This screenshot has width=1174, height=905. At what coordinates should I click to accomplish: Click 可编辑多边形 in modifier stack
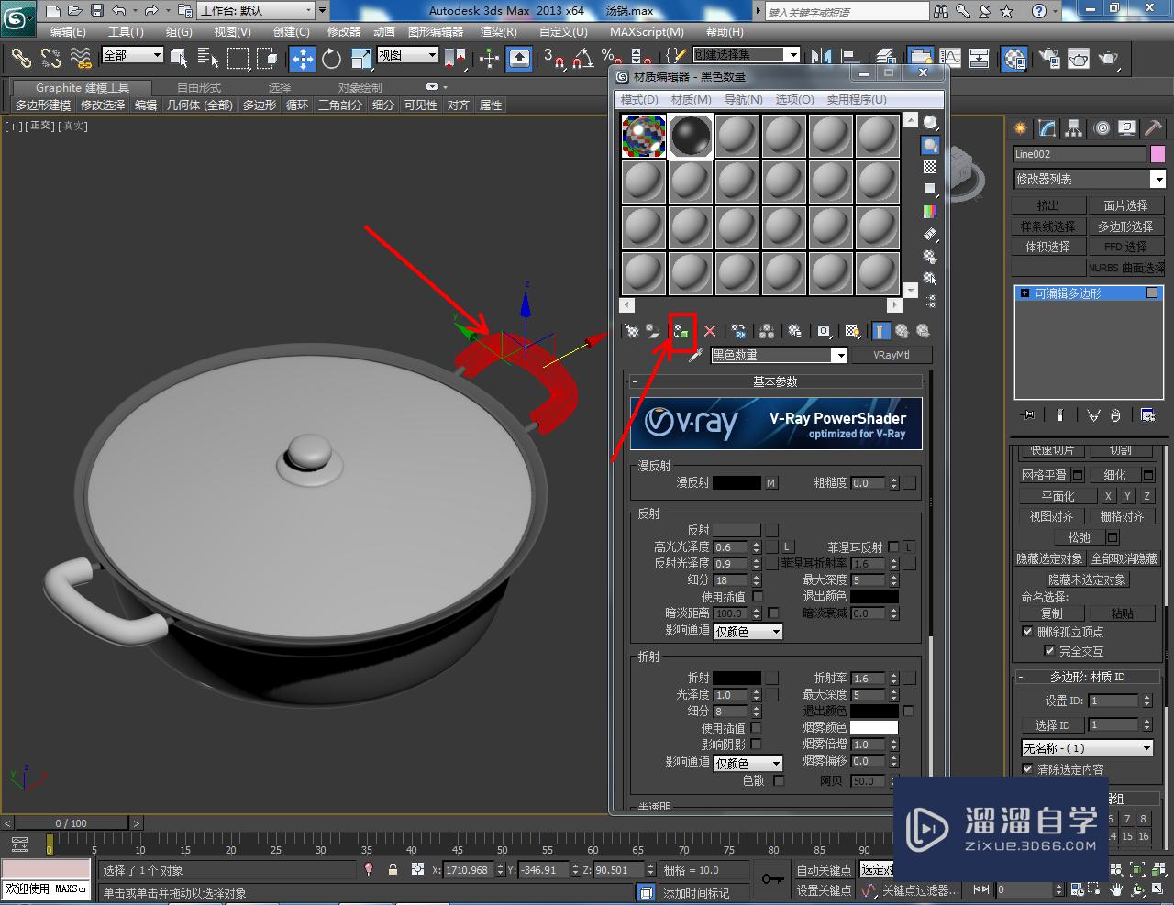coord(1068,293)
